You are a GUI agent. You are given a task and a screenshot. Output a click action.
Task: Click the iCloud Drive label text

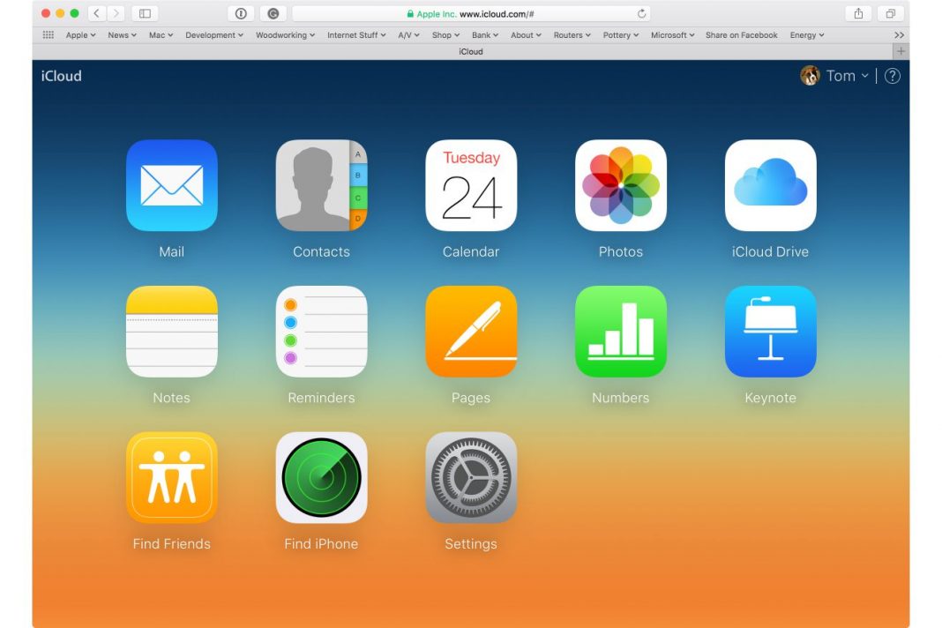pos(770,251)
